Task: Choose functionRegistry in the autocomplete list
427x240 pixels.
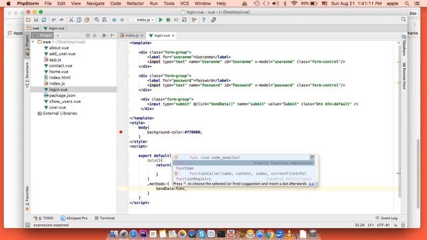Action: pos(244,179)
